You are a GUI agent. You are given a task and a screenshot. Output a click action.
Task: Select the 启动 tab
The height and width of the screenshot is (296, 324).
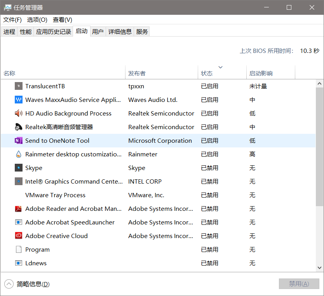(82, 31)
